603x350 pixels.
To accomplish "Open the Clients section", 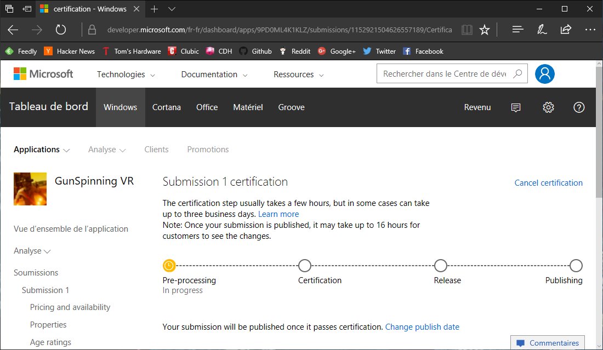I will click(156, 150).
